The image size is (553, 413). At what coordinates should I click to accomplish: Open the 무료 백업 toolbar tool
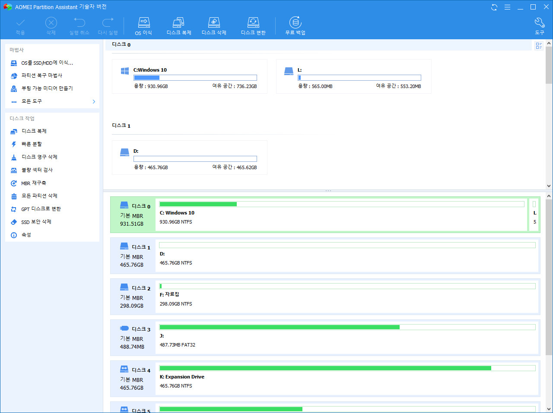[295, 26]
